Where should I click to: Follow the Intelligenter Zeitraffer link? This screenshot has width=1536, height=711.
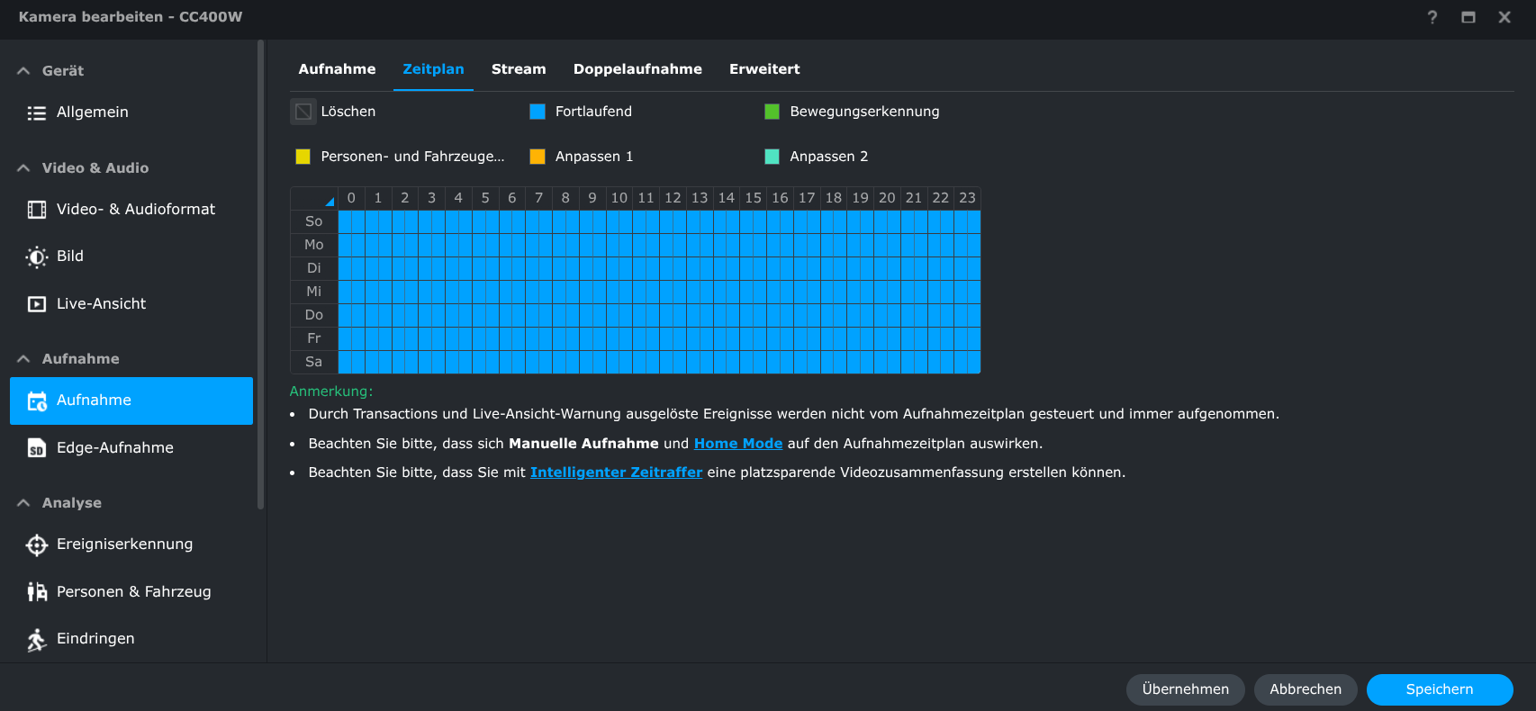(616, 472)
